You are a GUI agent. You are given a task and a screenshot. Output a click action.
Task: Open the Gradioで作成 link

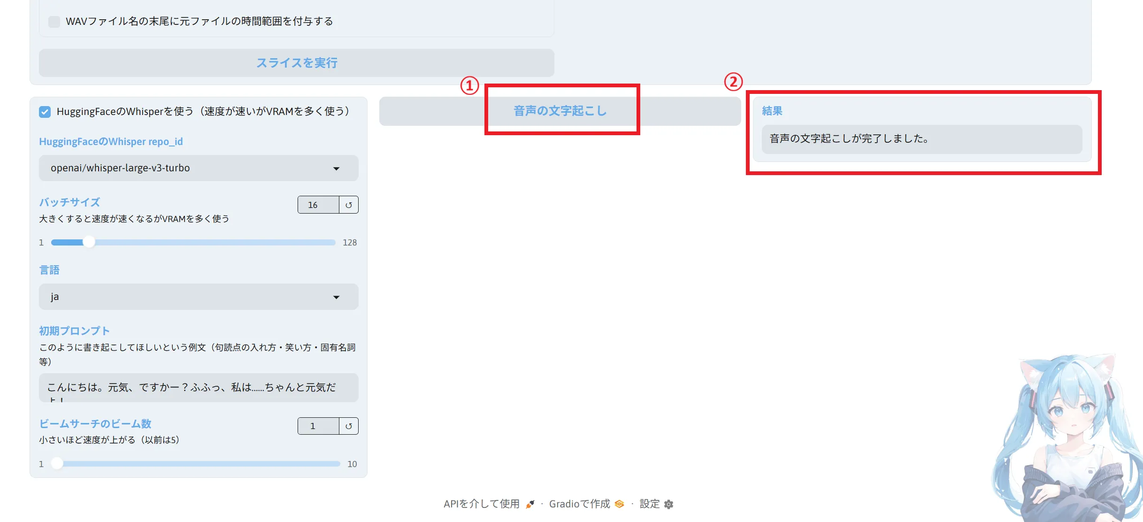coord(579,504)
